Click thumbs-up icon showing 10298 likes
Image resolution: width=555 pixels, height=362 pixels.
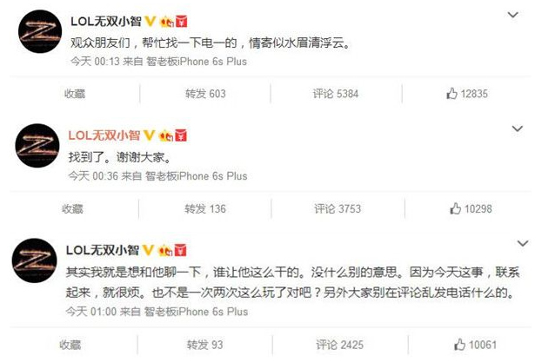[456, 208]
